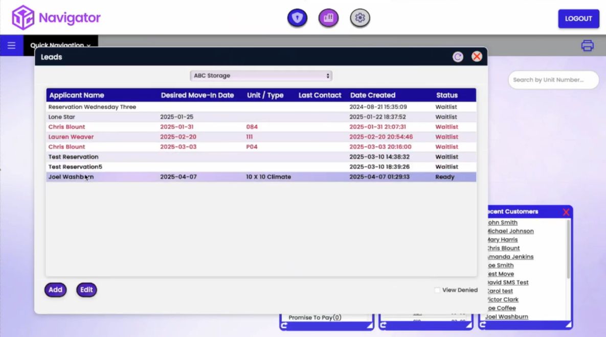Click the 10 X 10 Climate cell

point(268,177)
